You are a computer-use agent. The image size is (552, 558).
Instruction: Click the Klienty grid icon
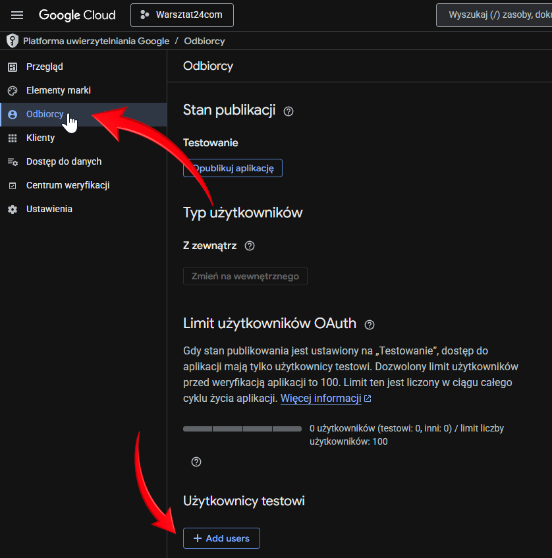[x=12, y=138]
